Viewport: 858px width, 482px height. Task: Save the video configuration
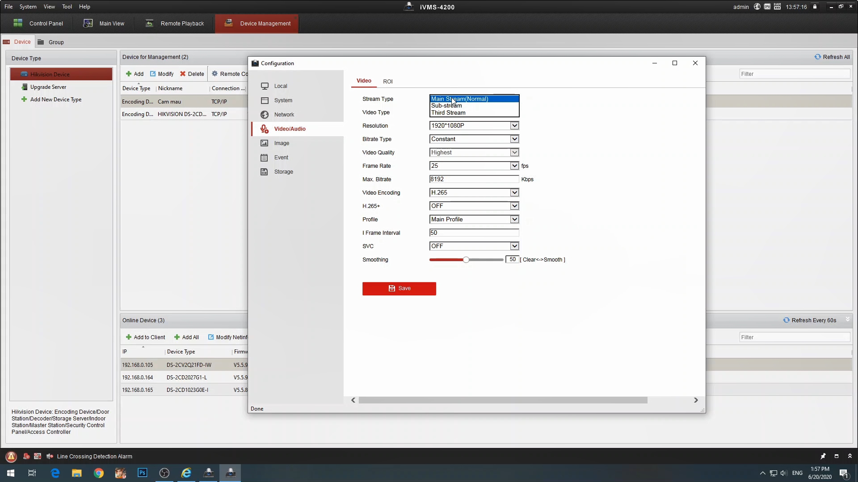(x=399, y=289)
